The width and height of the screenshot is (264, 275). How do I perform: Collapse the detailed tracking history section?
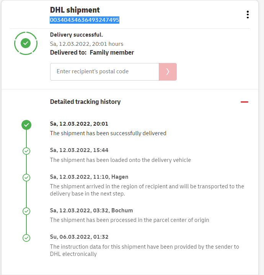click(x=244, y=102)
